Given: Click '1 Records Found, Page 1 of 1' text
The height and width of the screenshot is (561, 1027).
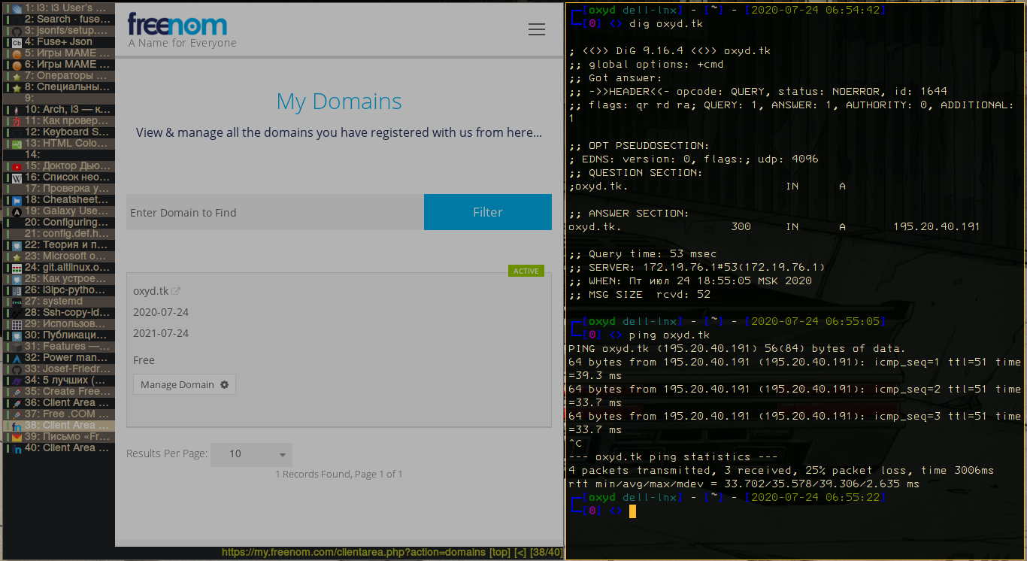Looking at the screenshot, I should click(339, 475).
